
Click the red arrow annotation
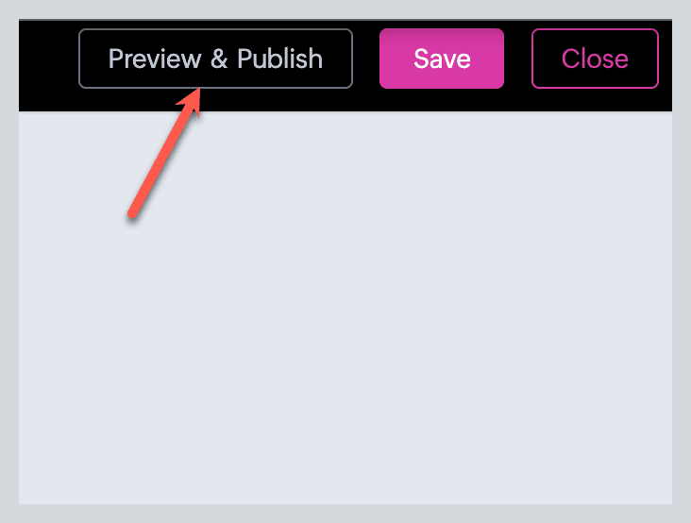163,153
